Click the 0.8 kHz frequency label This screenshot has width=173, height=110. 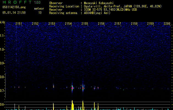click(x=2, y=77)
